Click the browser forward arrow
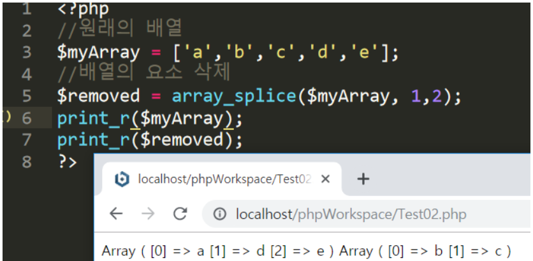533x261 pixels. coord(148,214)
